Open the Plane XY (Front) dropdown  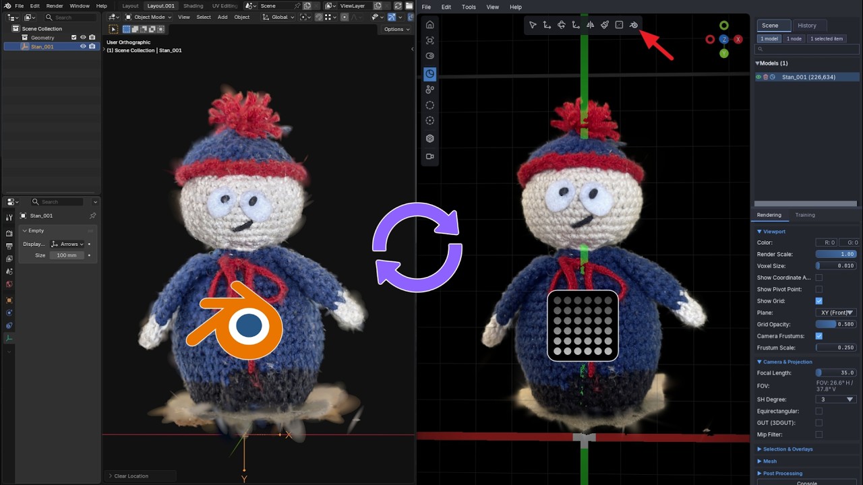[836, 313]
